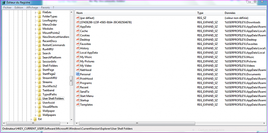Image resolution: width=268 pixels, height=133 pixels.
Task: Select the My Video value name
Action: pos(86,66)
